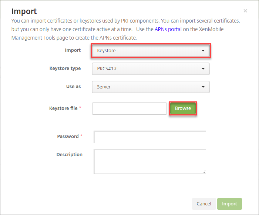The width and height of the screenshot is (259, 215).
Task: Click the Password field label
Action: click(68, 137)
